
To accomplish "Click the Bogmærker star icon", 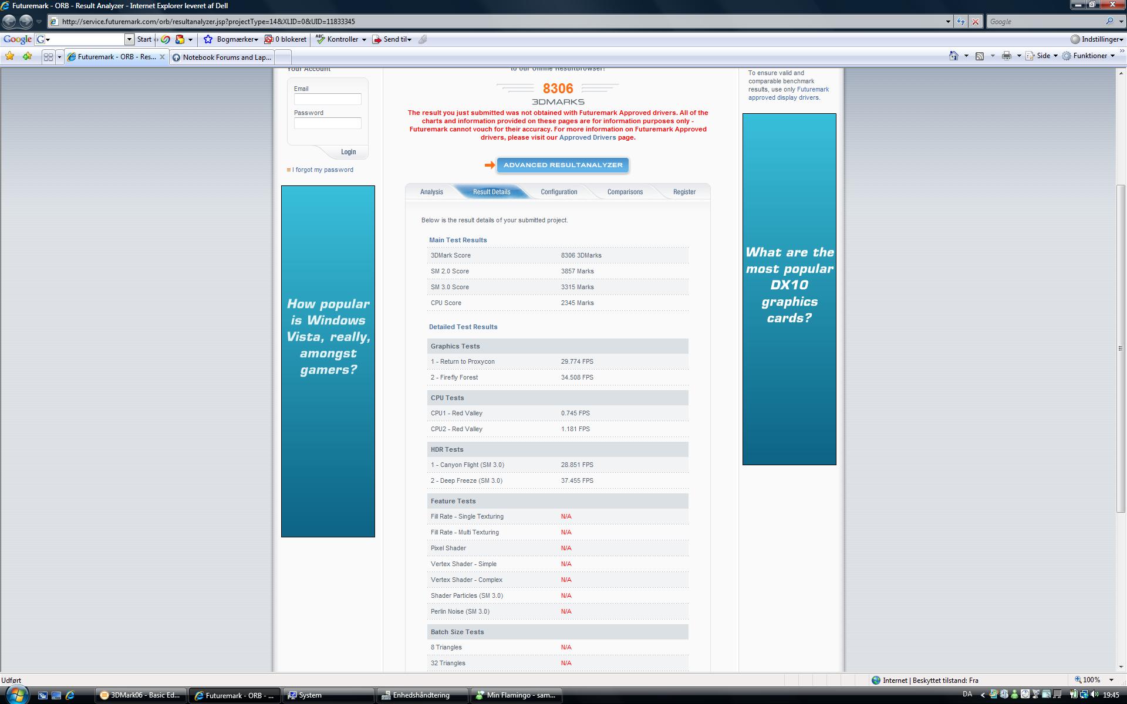I will pyautogui.click(x=208, y=39).
